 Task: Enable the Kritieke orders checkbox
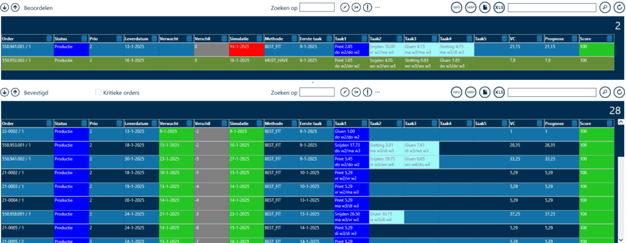[x=98, y=92]
